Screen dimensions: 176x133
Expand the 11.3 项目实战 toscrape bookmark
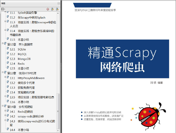pyautogui.click(x=5, y=21)
